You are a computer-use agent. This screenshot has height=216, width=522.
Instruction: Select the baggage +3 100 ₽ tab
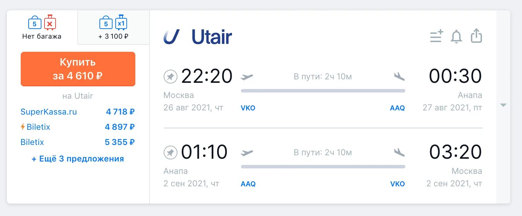tap(113, 28)
